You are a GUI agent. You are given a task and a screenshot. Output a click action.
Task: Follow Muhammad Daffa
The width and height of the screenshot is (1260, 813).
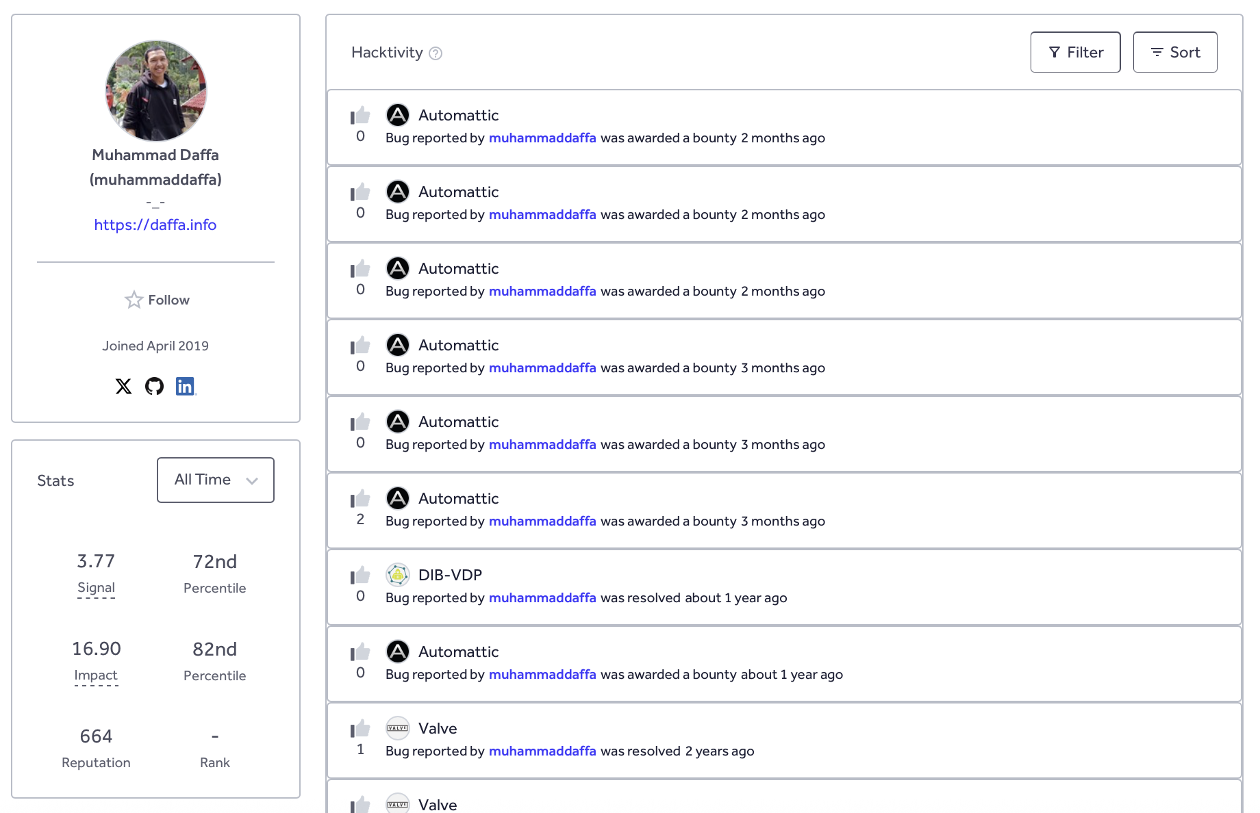click(157, 300)
